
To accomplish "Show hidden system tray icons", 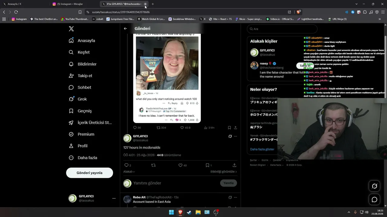I will pyautogui.click(x=349, y=212).
